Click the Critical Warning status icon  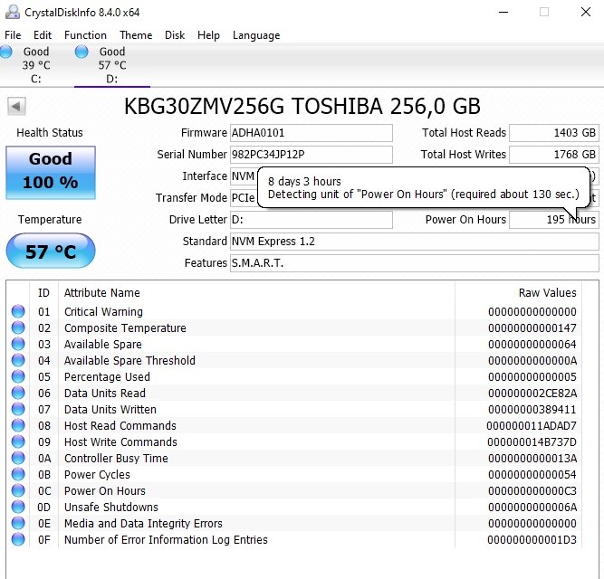[x=18, y=311]
